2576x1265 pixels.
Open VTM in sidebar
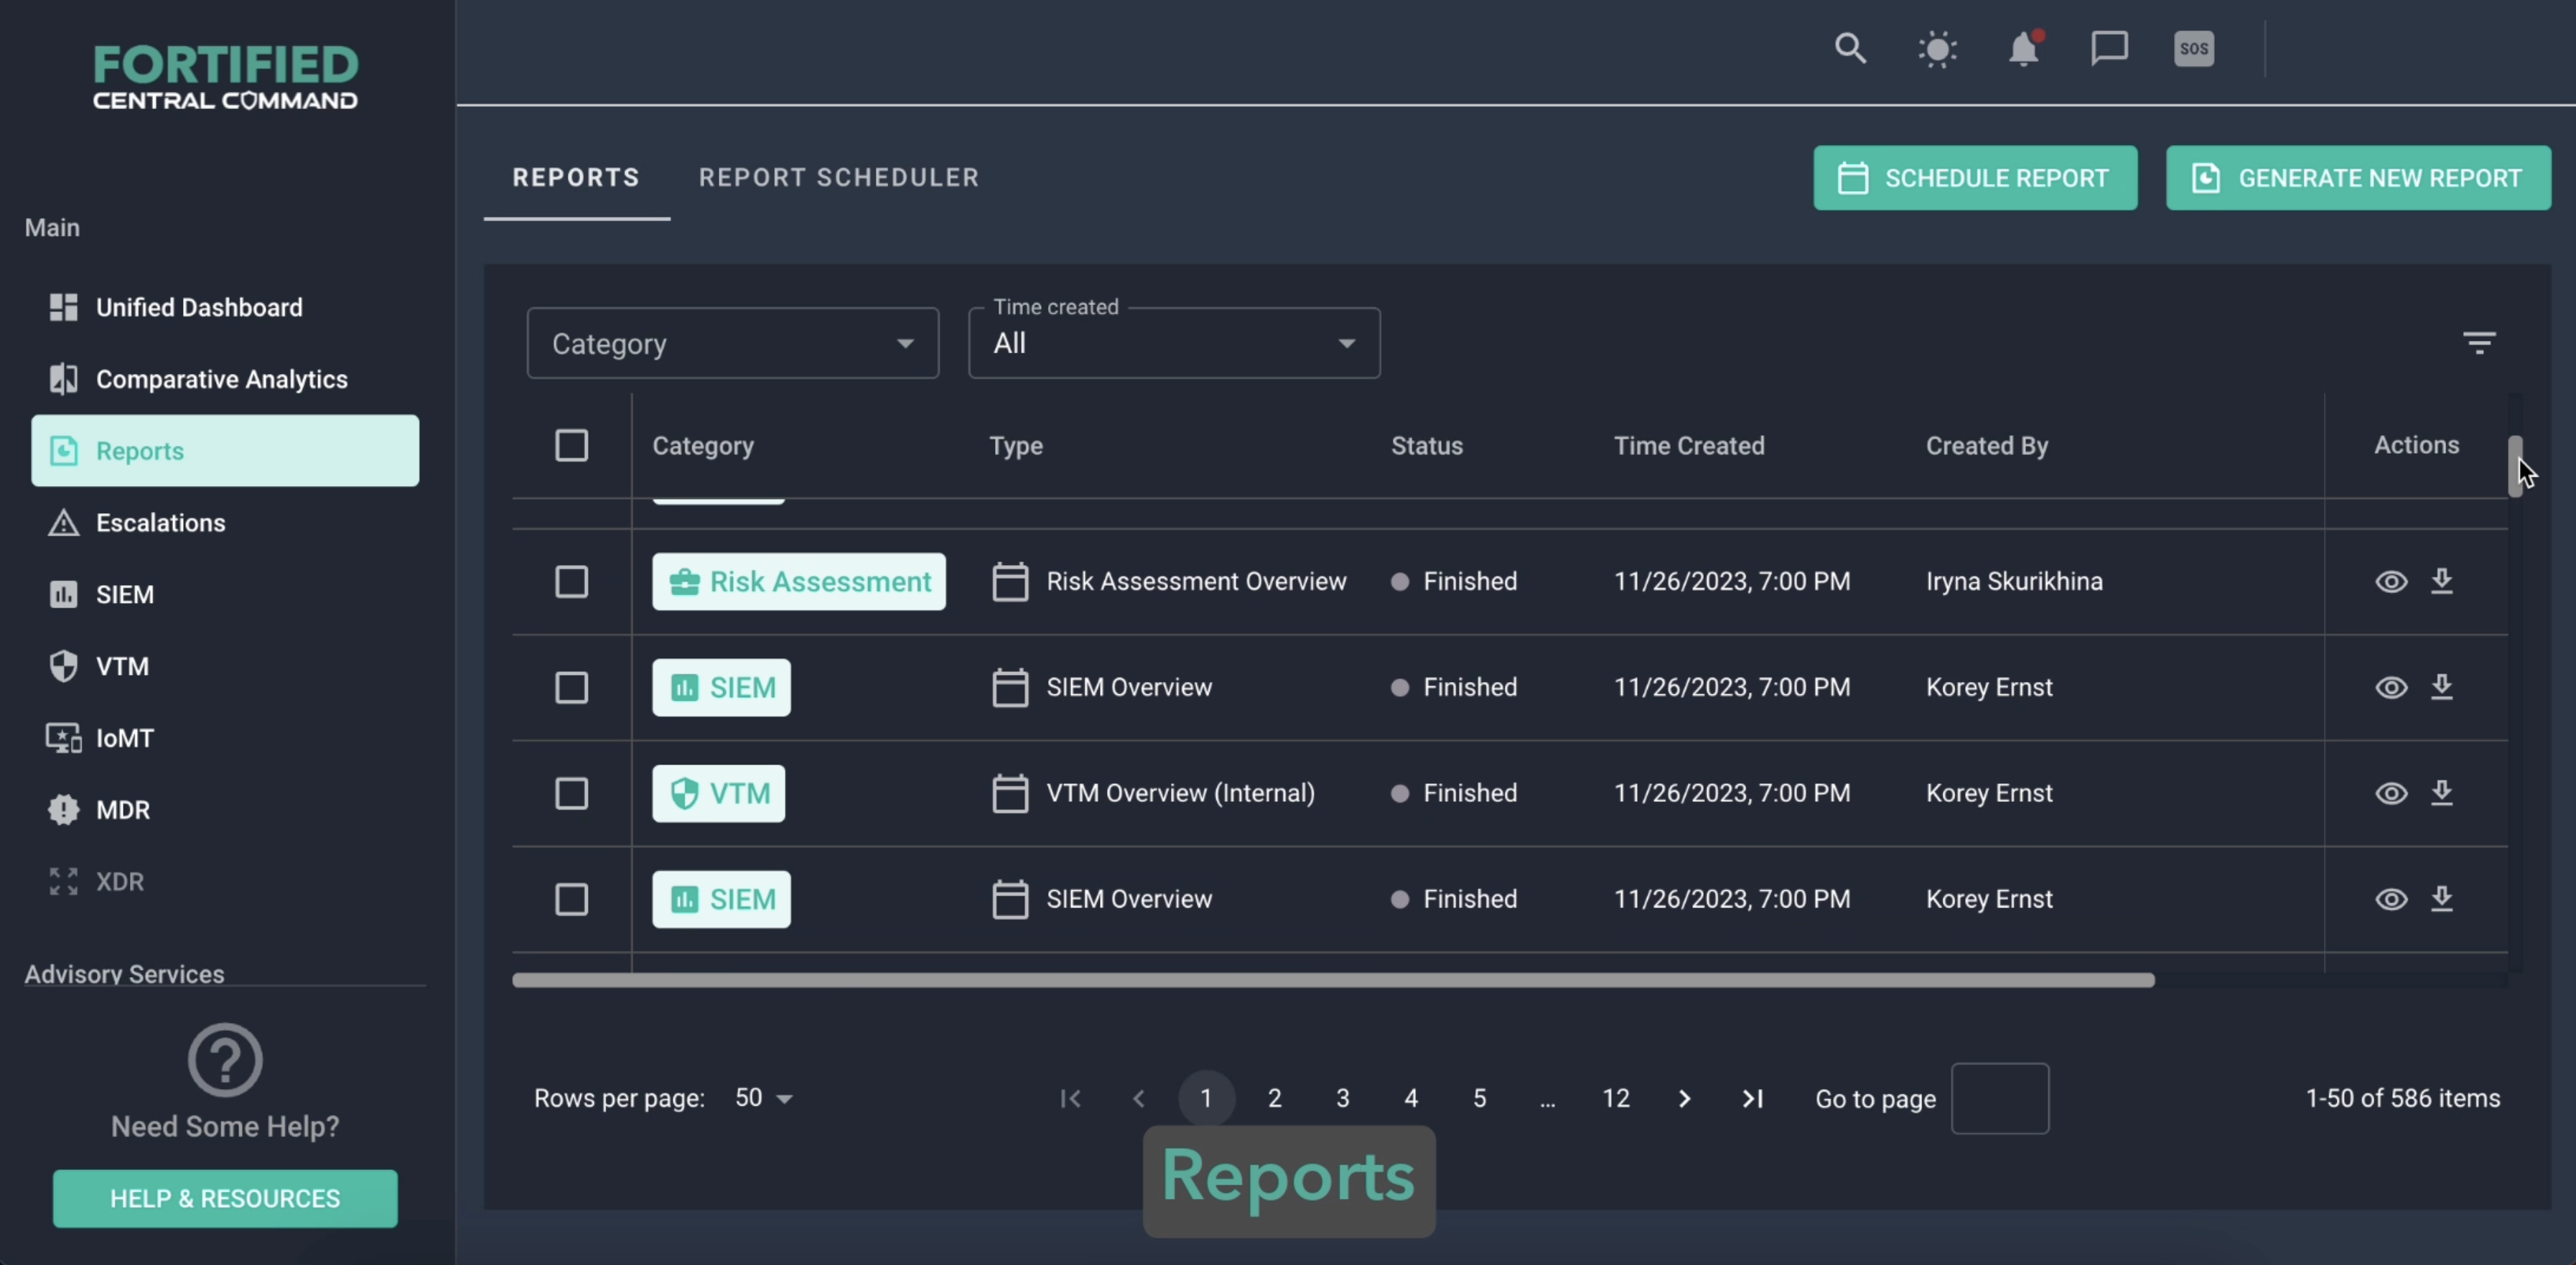tap(225, 666)
